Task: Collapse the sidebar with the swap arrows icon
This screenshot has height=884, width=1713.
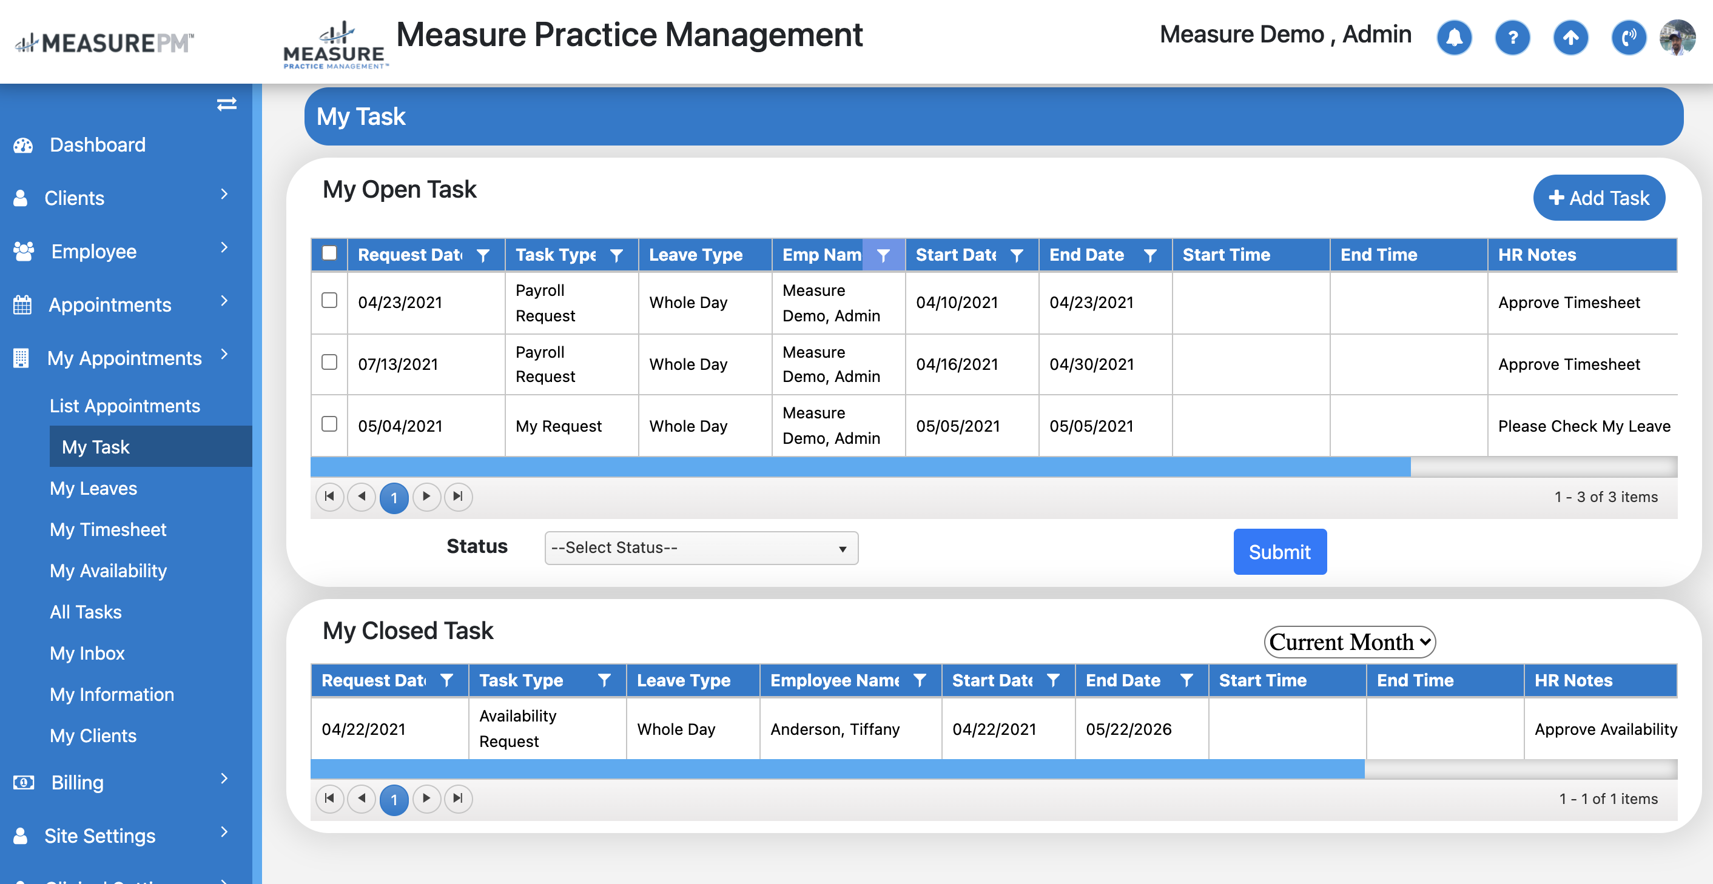Action: 226,104
